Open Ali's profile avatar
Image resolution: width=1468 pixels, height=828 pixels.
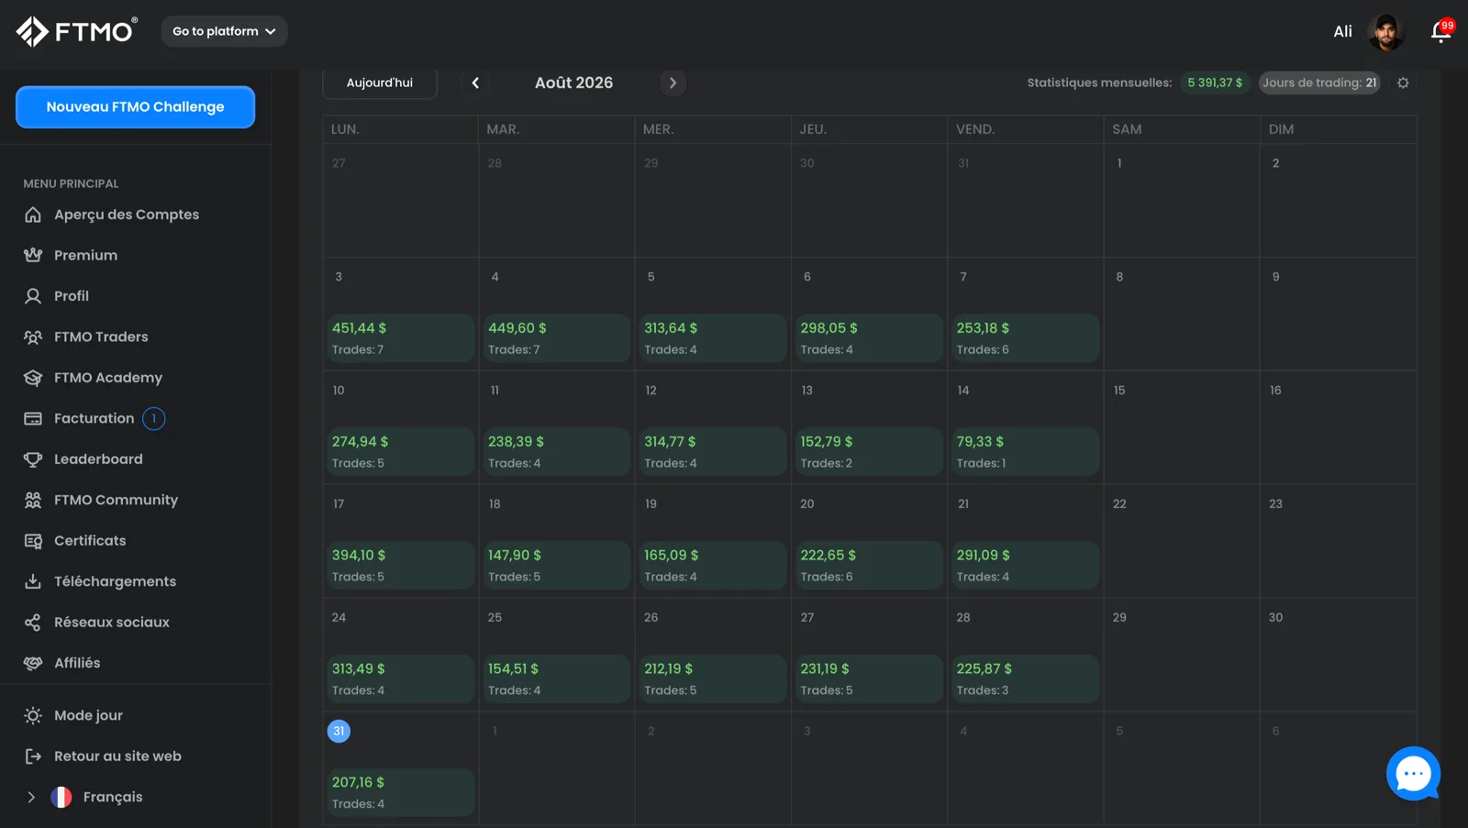pyautogui.click(x=1385, y=32)
